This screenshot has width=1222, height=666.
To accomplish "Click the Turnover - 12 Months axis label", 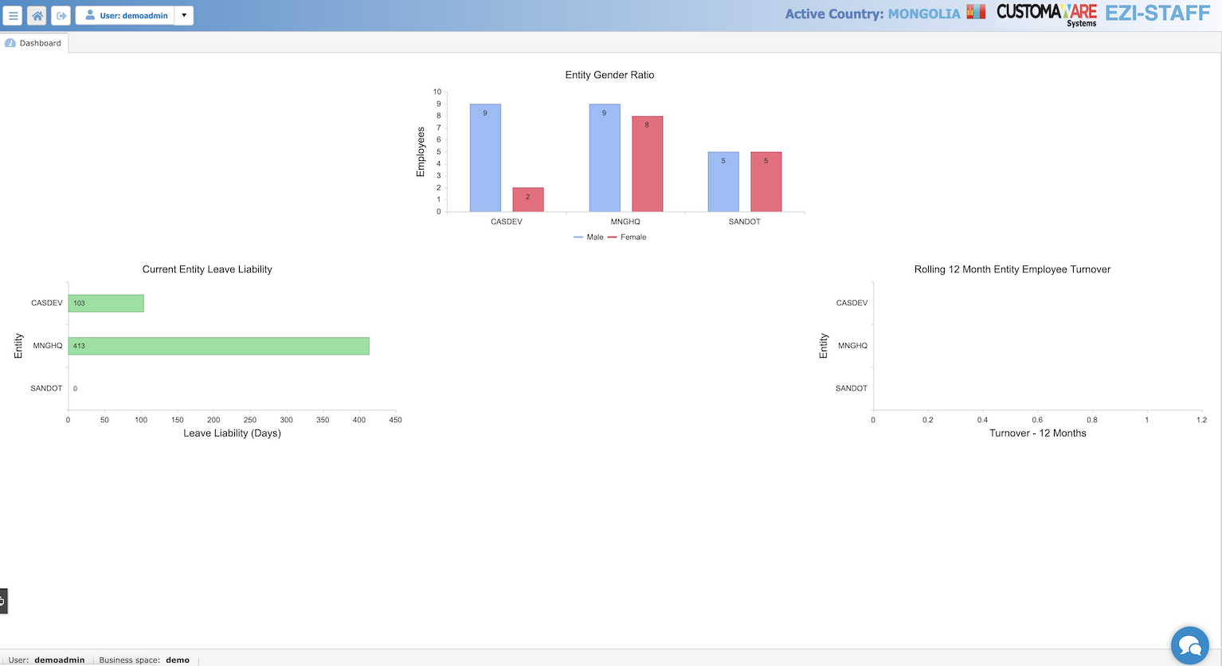I will (x=1038, y=433).
